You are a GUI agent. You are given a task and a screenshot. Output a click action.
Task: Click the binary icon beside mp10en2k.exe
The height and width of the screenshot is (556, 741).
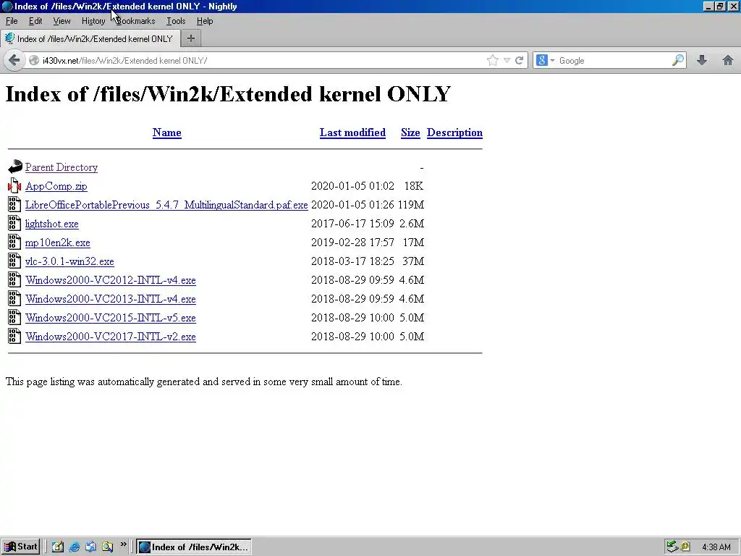pos(14,242)
